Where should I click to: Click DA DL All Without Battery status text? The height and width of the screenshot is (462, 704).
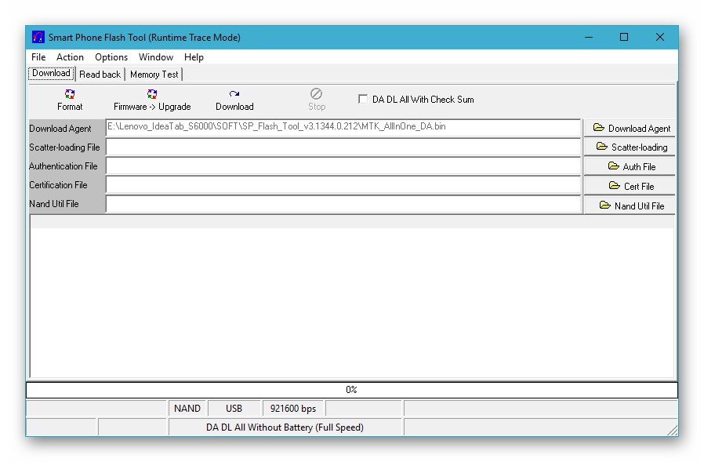pyautogui.click(x=285, y=427)
